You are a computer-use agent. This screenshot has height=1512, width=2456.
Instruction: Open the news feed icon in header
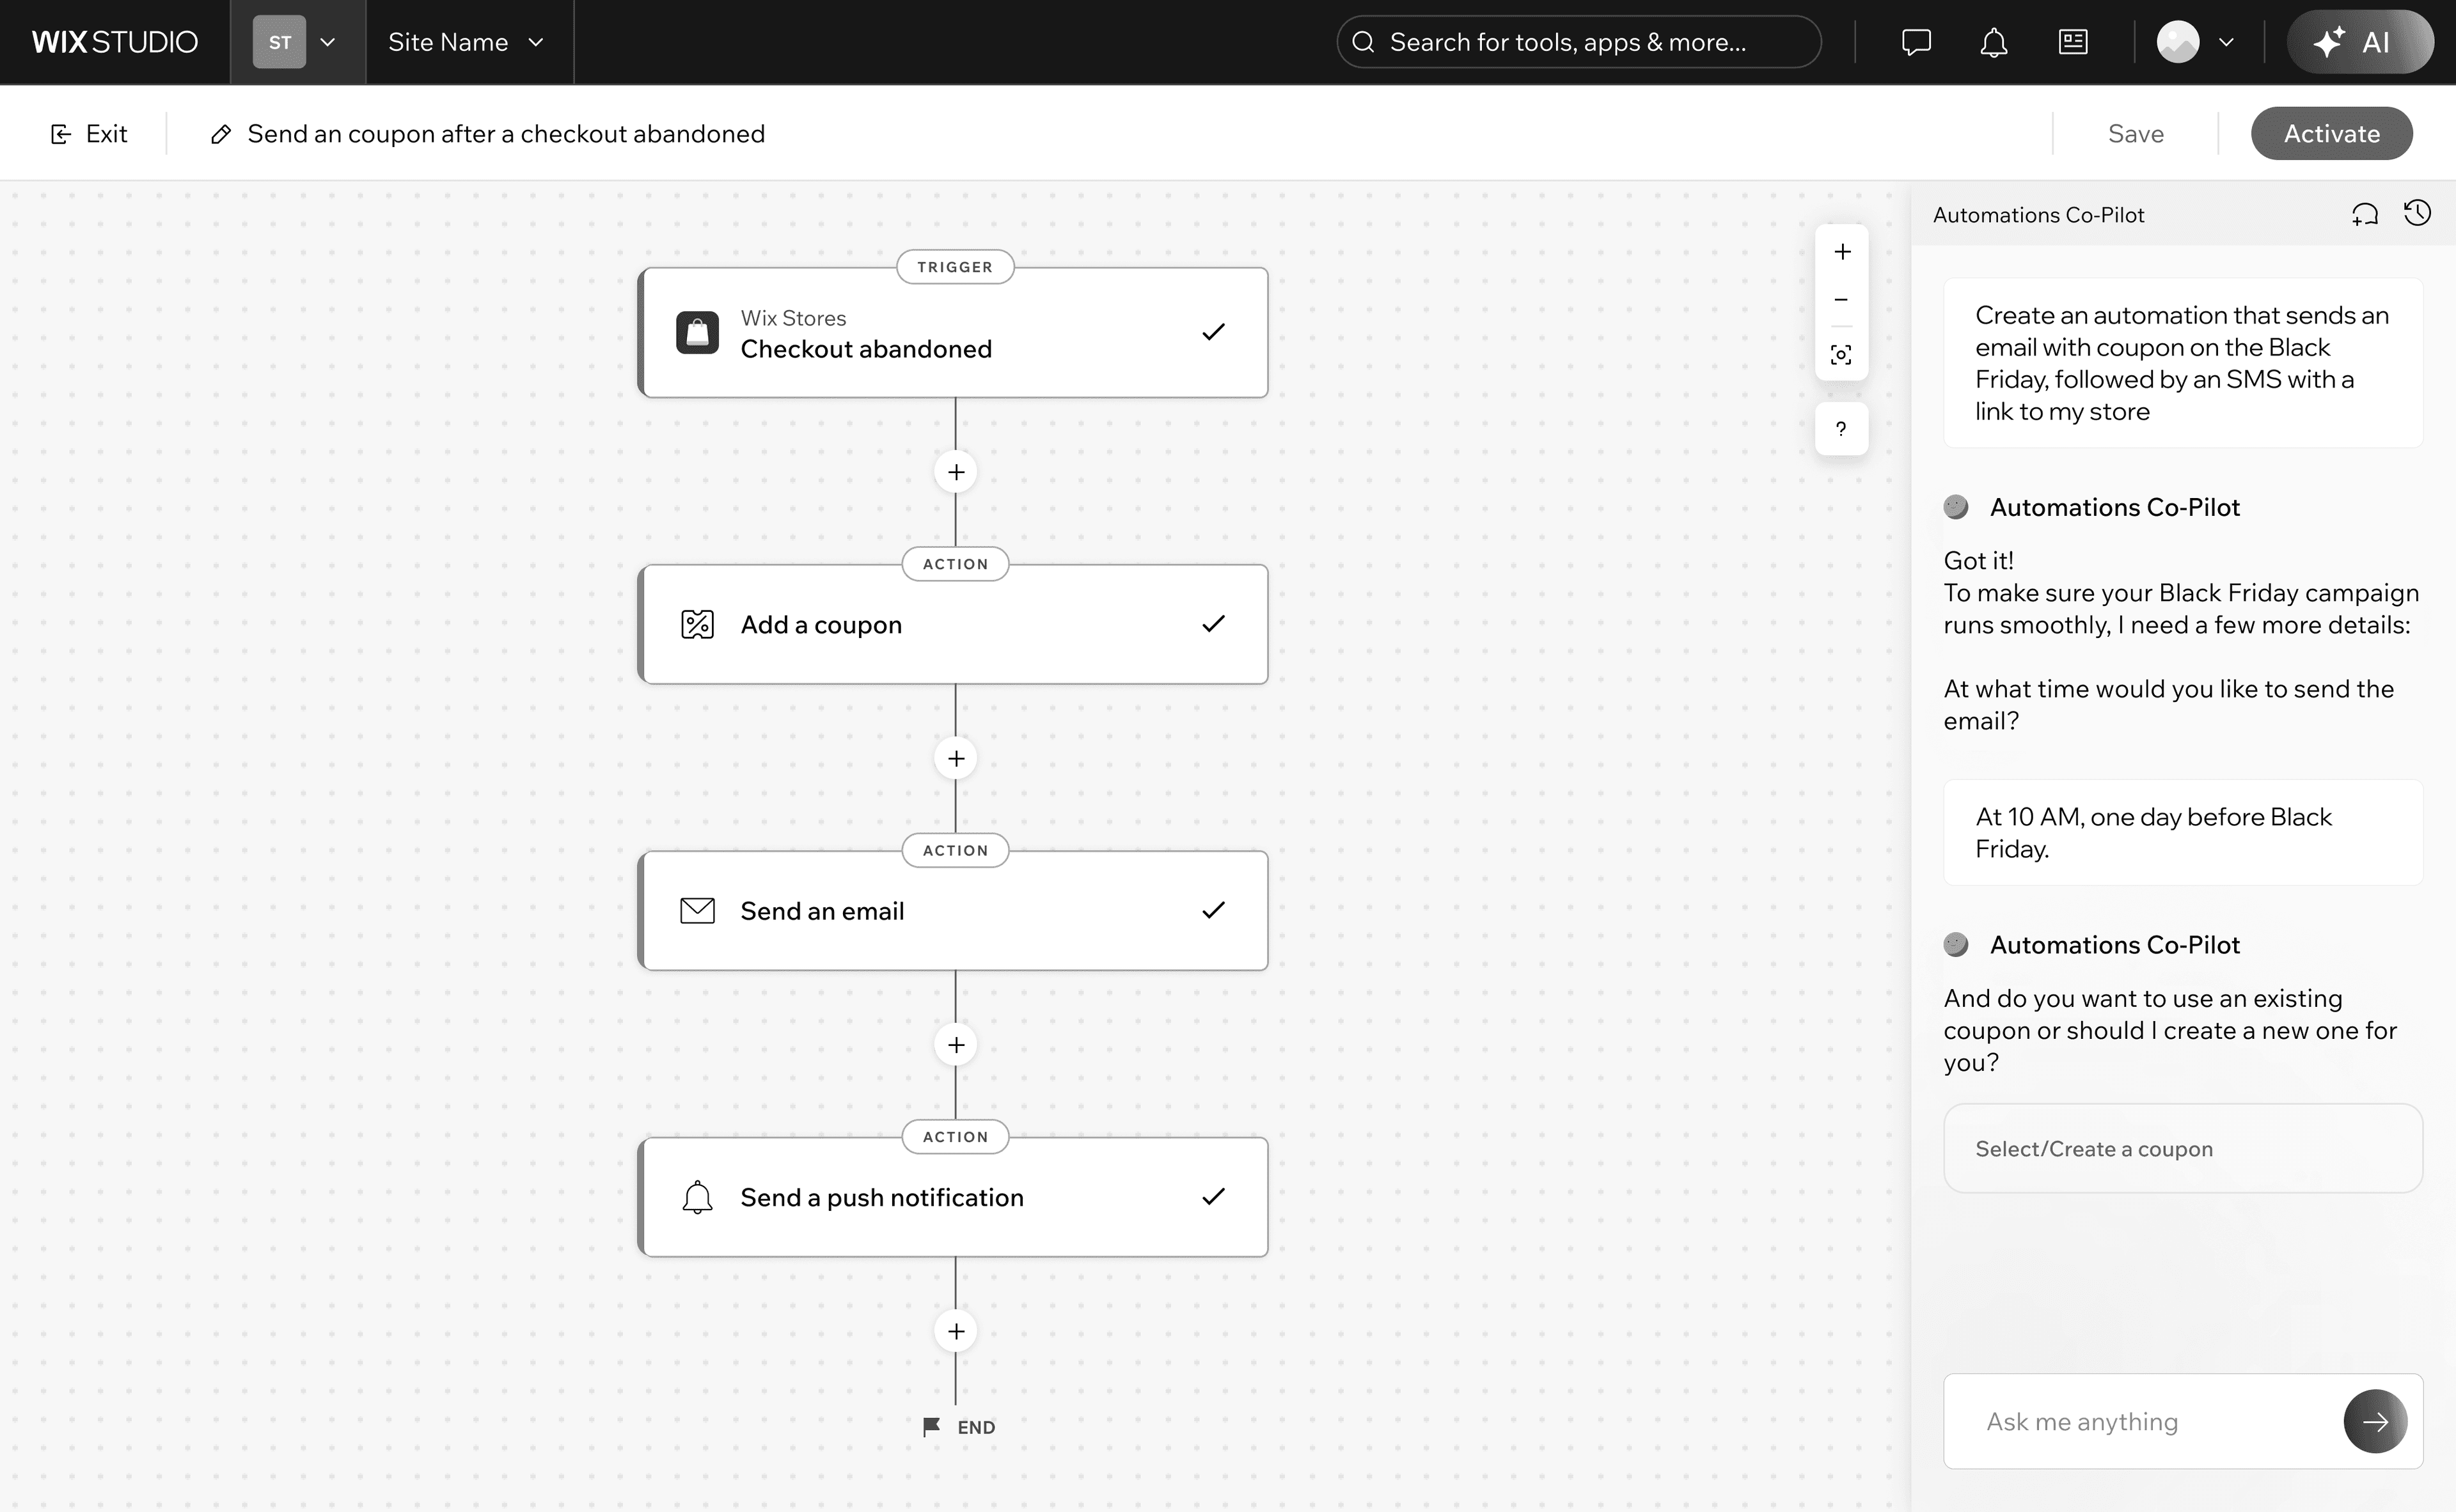coord(2073,42)
